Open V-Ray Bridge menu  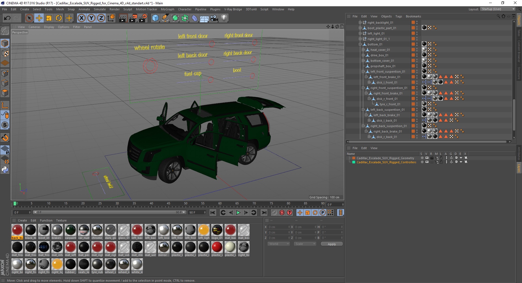[233, 9]
